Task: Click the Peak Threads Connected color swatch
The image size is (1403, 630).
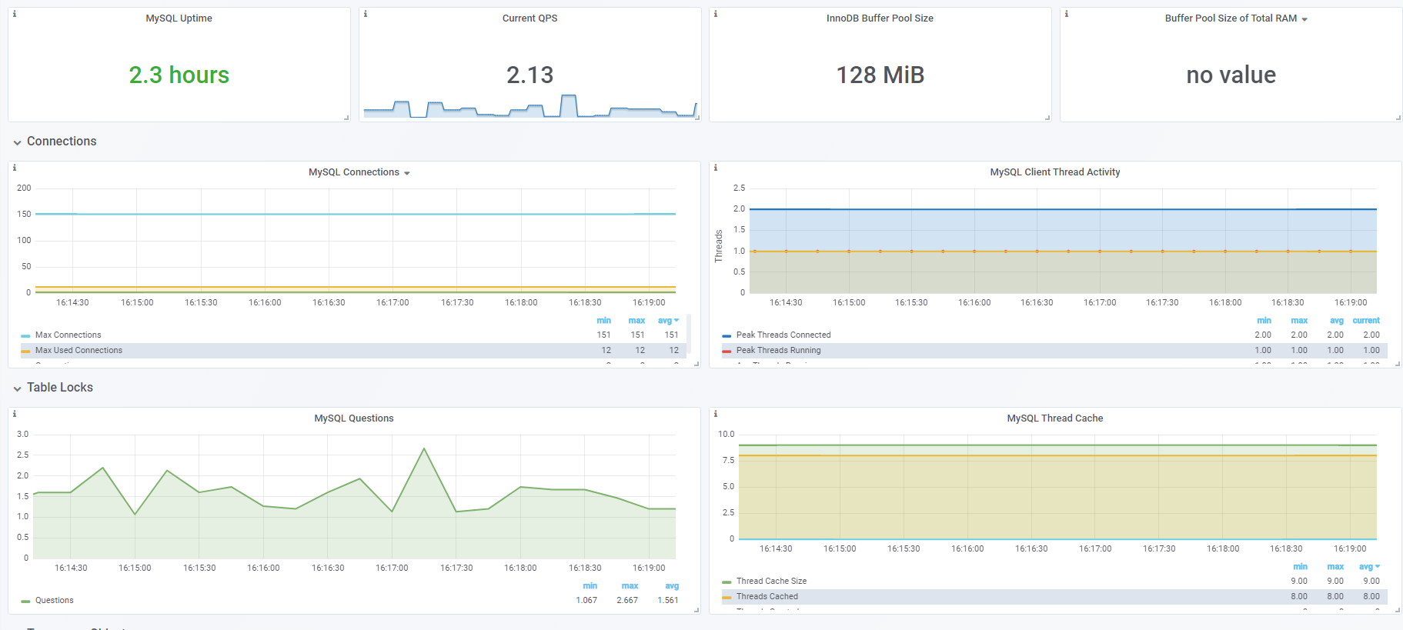Action: [x=727, y=336]
